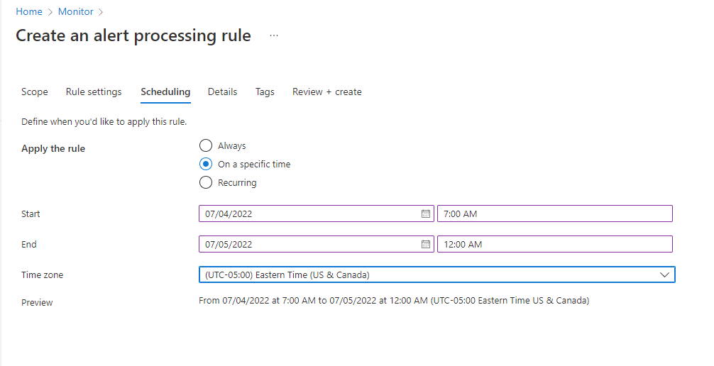Click the Start date input field
The image size is (714, 366).
pos(309,213)
